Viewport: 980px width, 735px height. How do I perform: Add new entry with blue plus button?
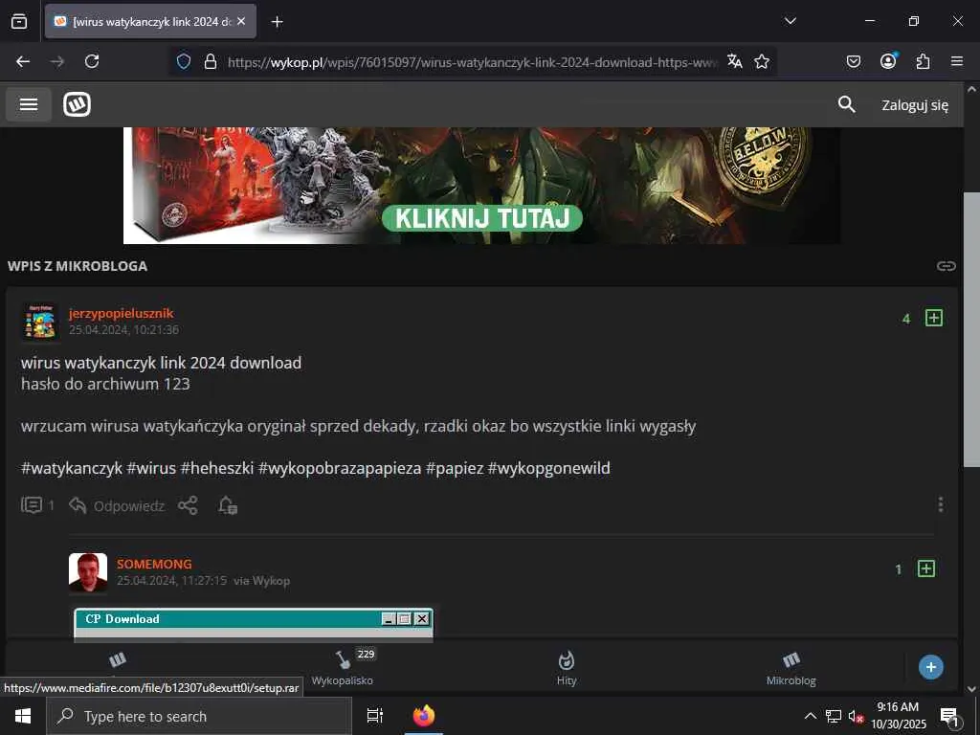[930, 667]
